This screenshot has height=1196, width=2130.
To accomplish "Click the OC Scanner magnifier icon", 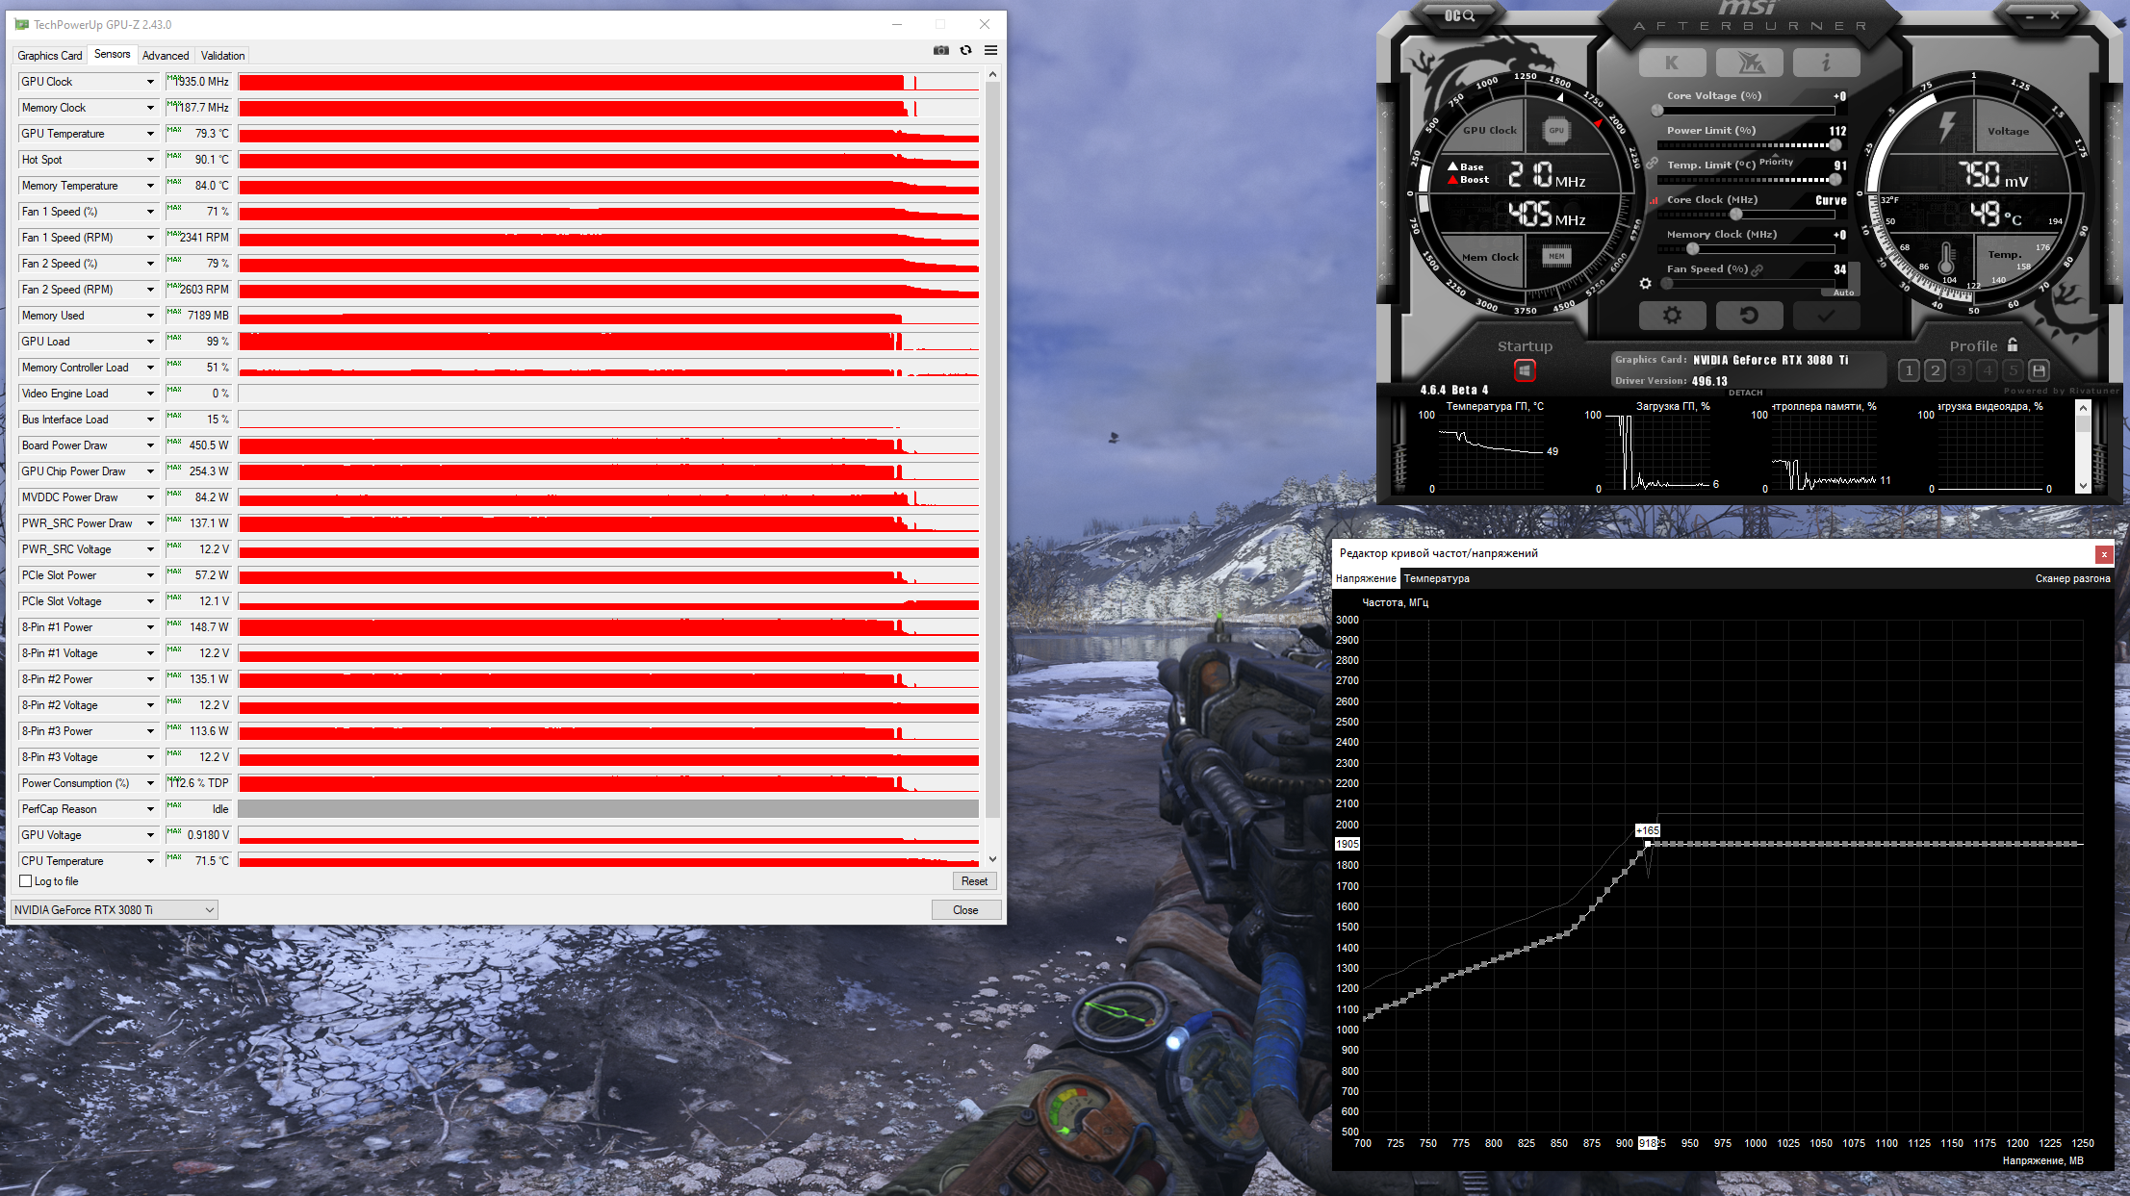I will coord(1460,15).
